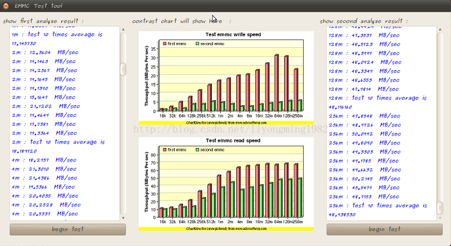Image resolution: width=451 pixels, height=246 pixels.
Task: Click down arrow of second result scrollbar
Action: pos(439,218)
